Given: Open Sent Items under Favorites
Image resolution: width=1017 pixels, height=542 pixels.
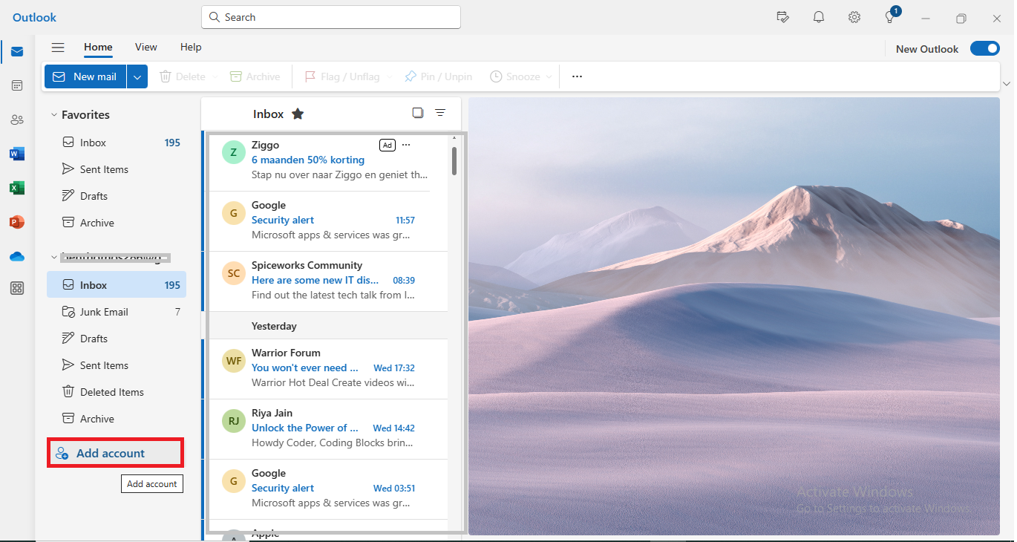Looking at the screenshot, I should (x=117, y=169).
